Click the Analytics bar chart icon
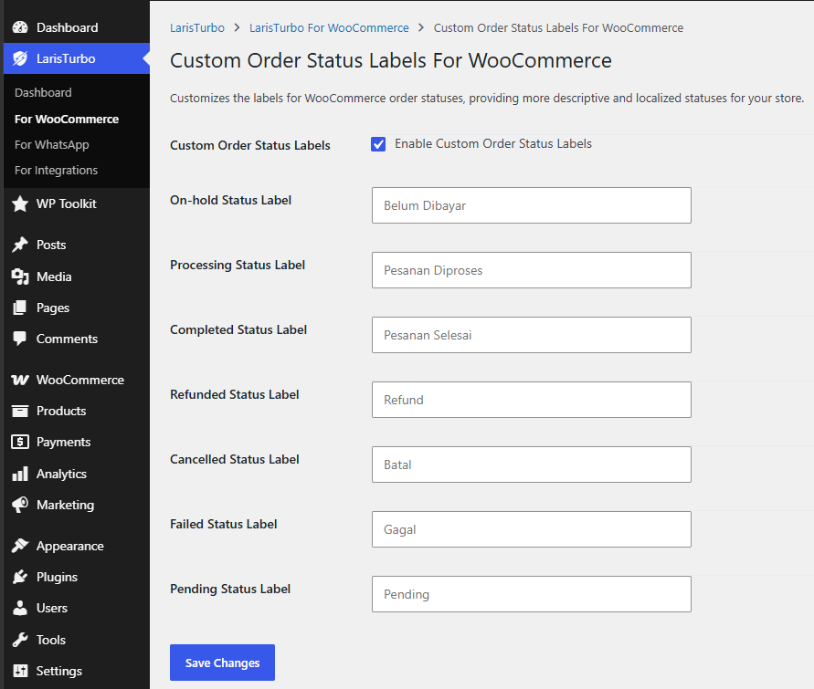Image resolution: width=814 pixels, height=689 pixels. (x=20, y=474)
